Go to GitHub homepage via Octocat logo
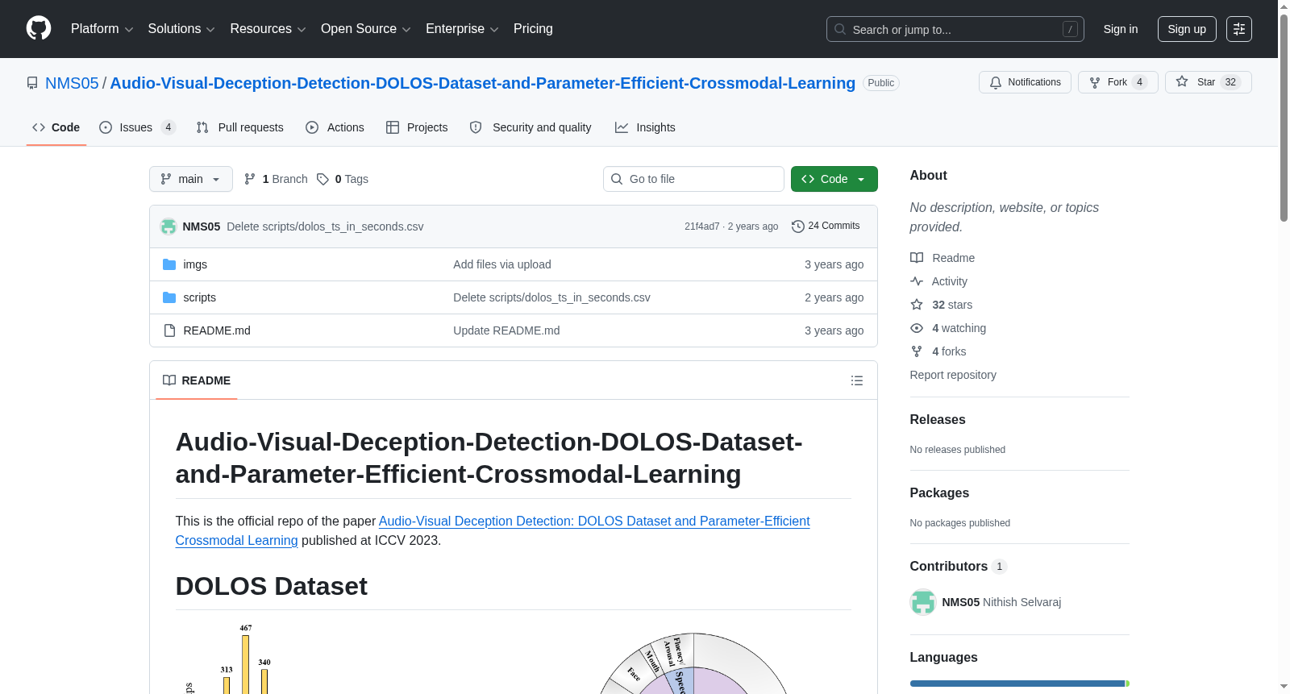This screenshot has height=694, width=1290. 39,29
